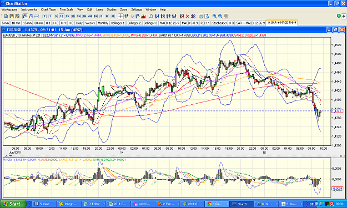Click the new chart document icon
Viewport: 347px width, 208px height.
coord(6,16)
